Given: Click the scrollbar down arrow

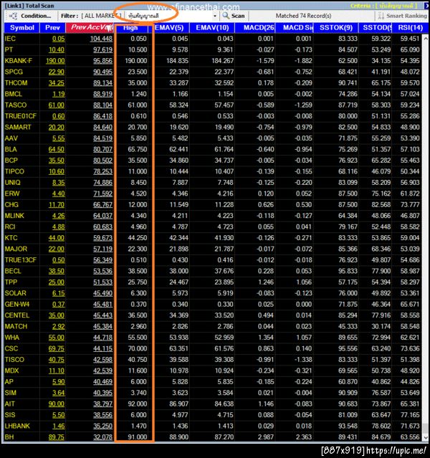Looking at the screenshot, I should point(425,437).
